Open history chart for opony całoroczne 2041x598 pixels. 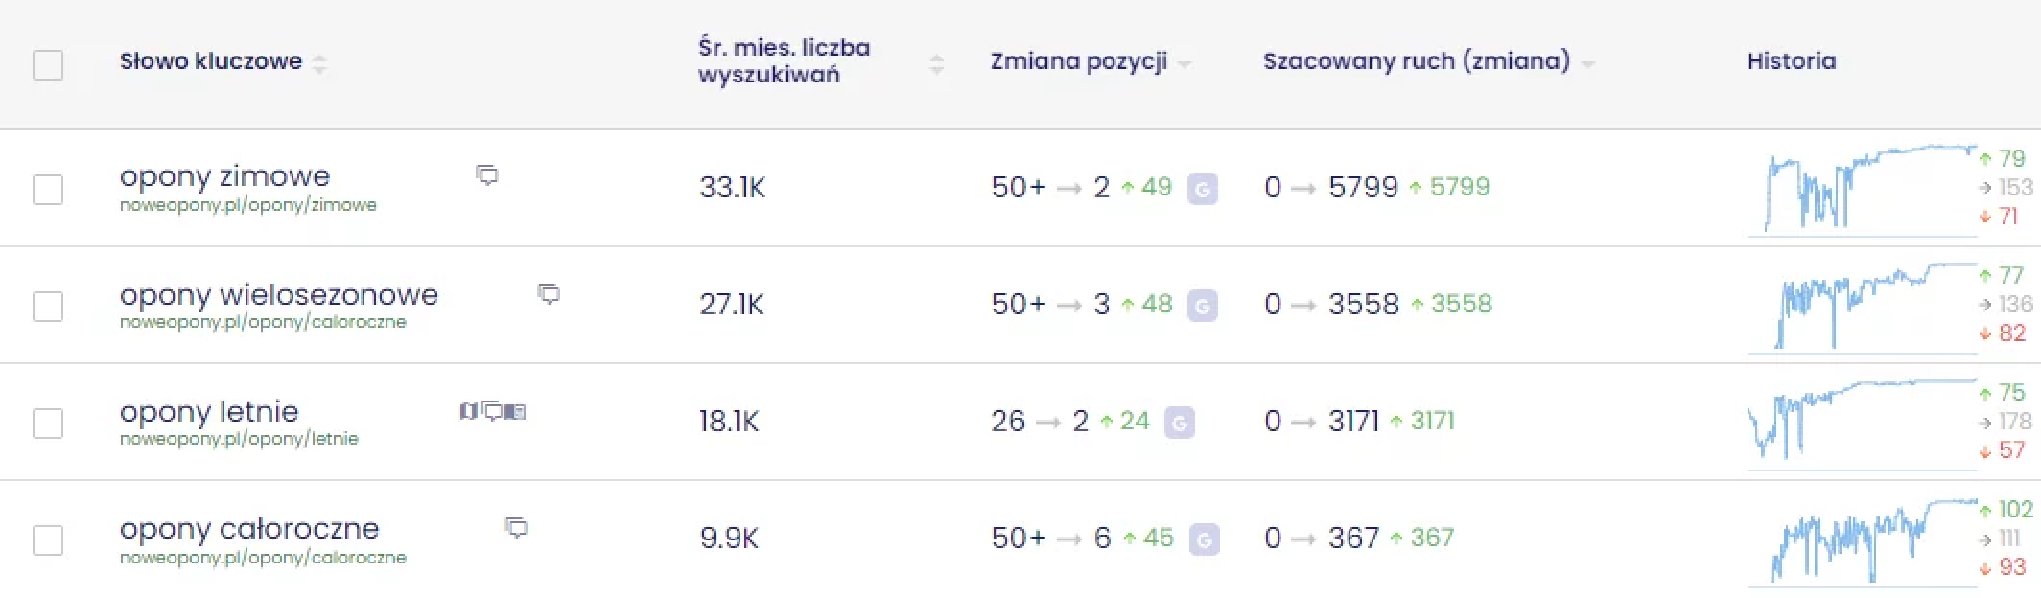click(x=1862, y=540)
